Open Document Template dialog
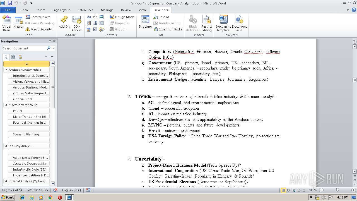 click(x=223, y=23)
